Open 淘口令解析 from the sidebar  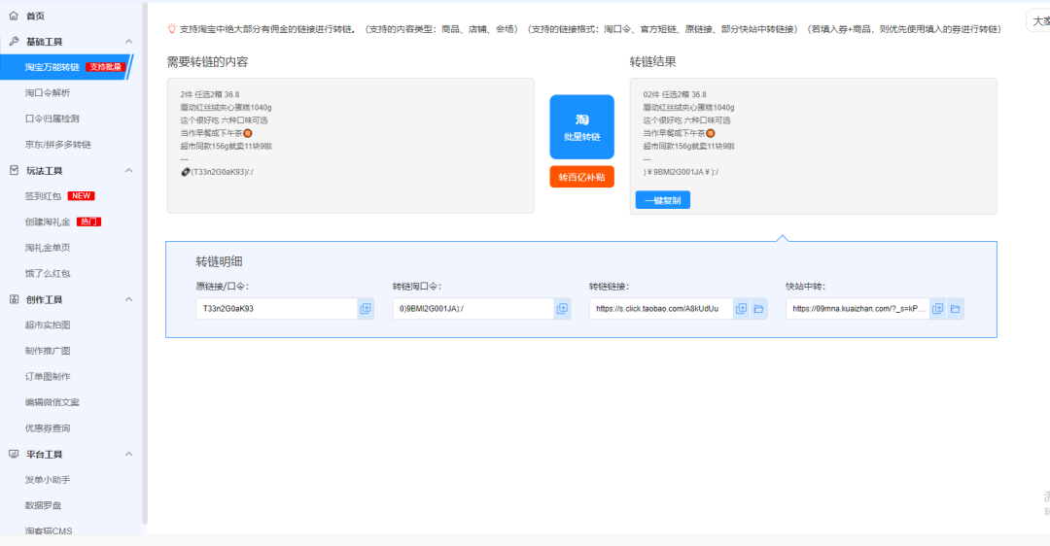[48, 93]
